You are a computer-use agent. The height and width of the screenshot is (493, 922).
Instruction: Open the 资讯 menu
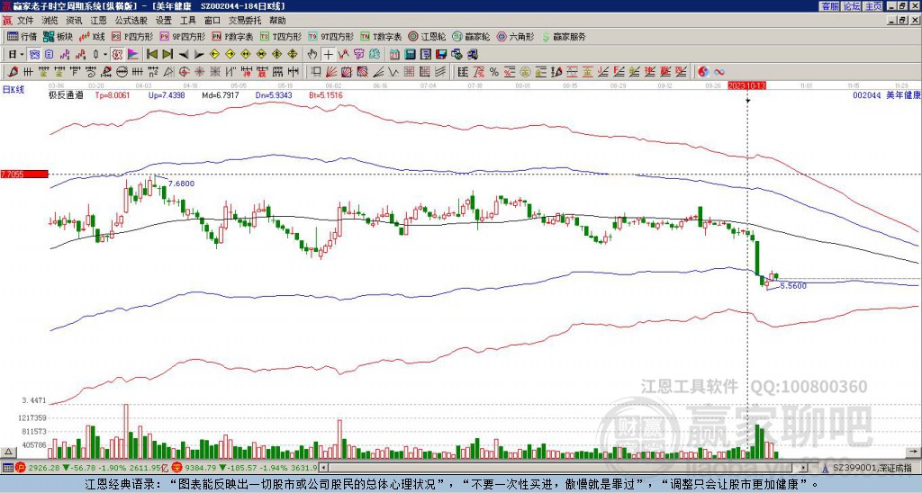[x=74, y=21]
